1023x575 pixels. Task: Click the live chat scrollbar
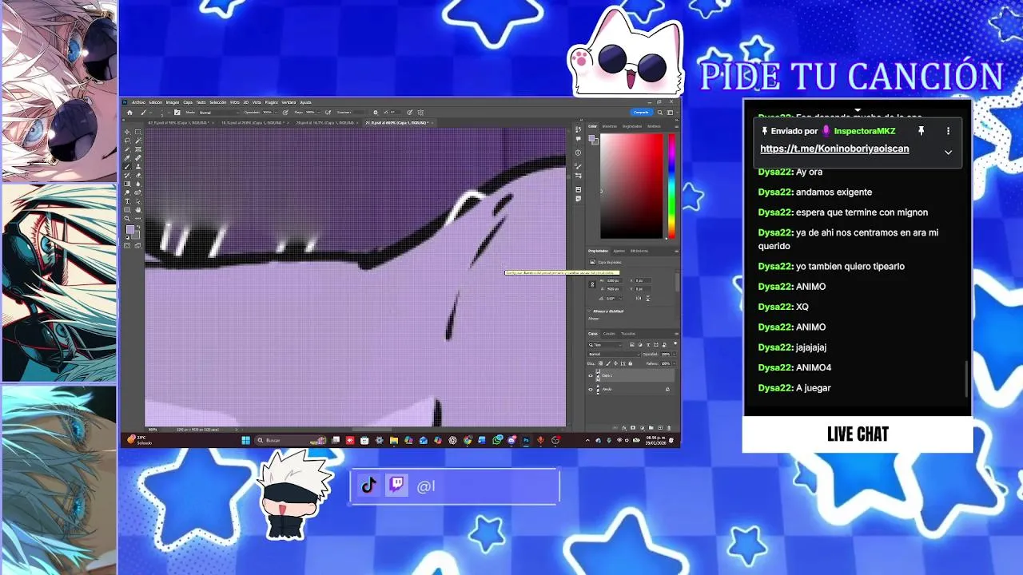click(967, 379)
